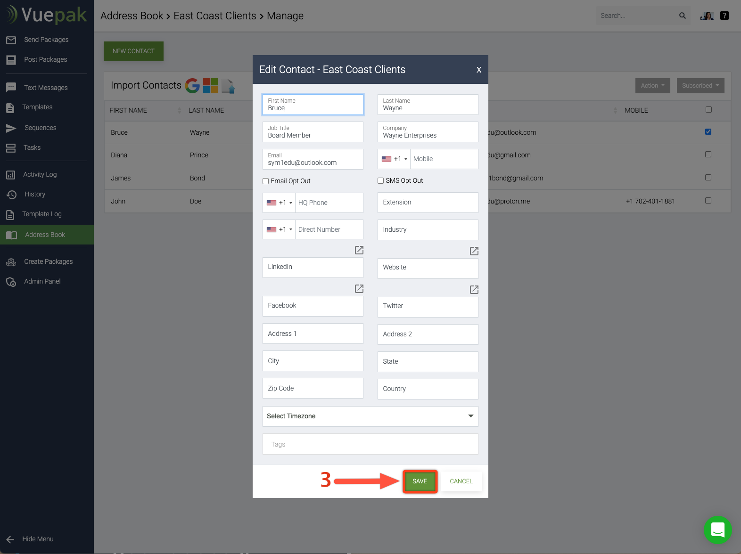Go to Activity Log in sidebar
This screenshot has height=554, width=741.
pyautogui.click(x=40, y=175)
